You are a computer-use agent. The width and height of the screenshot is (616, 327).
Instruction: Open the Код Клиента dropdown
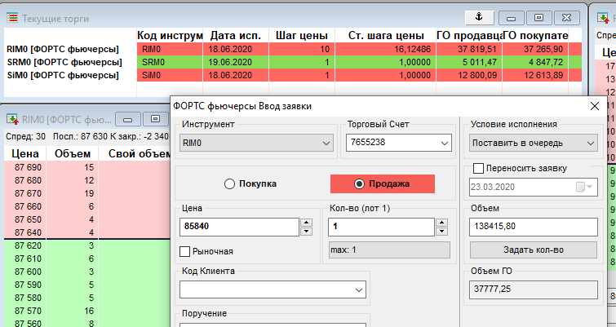coord(273,289)
